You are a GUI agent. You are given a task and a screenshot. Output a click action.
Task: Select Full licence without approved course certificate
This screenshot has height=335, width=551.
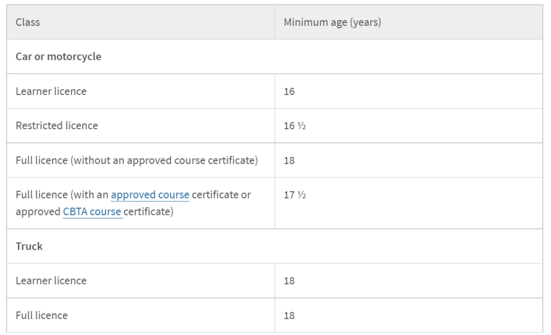pos(137,160)
